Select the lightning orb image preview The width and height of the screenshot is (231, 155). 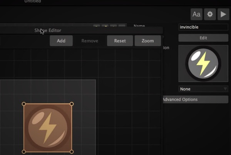[x=203, y=63]
